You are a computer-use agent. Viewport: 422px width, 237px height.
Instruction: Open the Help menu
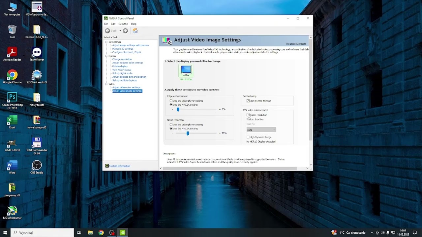(x=134, y=24)
